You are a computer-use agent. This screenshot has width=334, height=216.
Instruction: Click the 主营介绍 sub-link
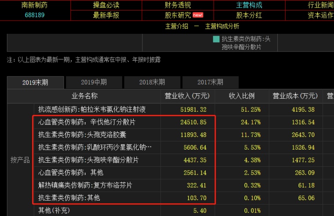(x=177, y=26)
